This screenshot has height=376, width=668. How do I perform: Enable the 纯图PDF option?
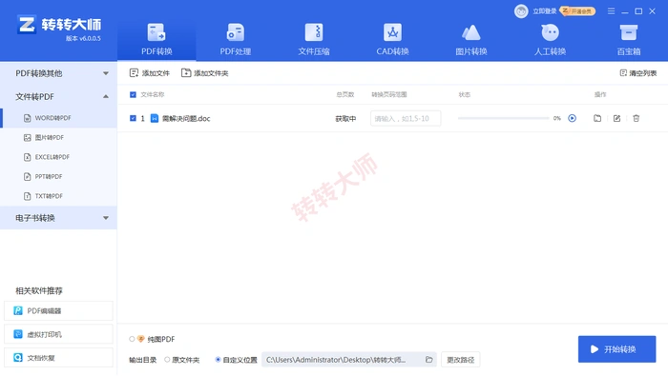(132, 339)
